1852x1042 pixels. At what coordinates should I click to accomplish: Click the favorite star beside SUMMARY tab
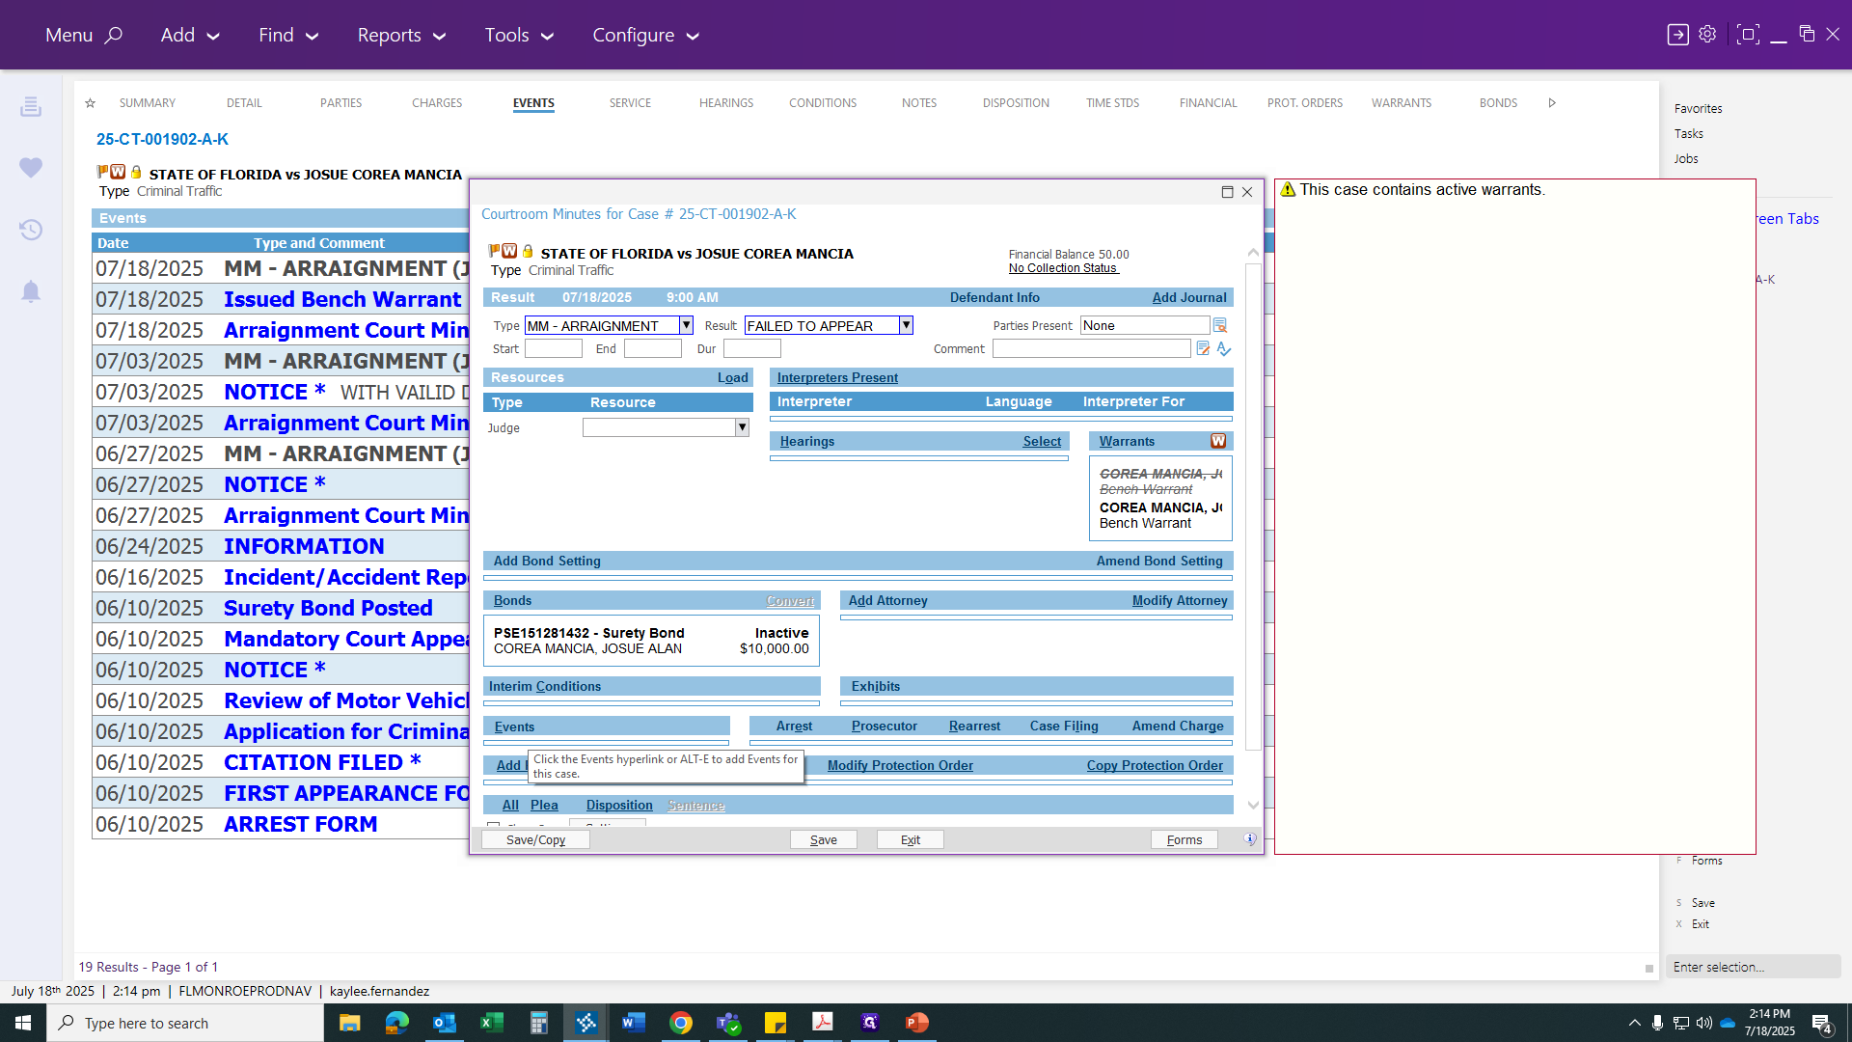(x=90, y=103)
